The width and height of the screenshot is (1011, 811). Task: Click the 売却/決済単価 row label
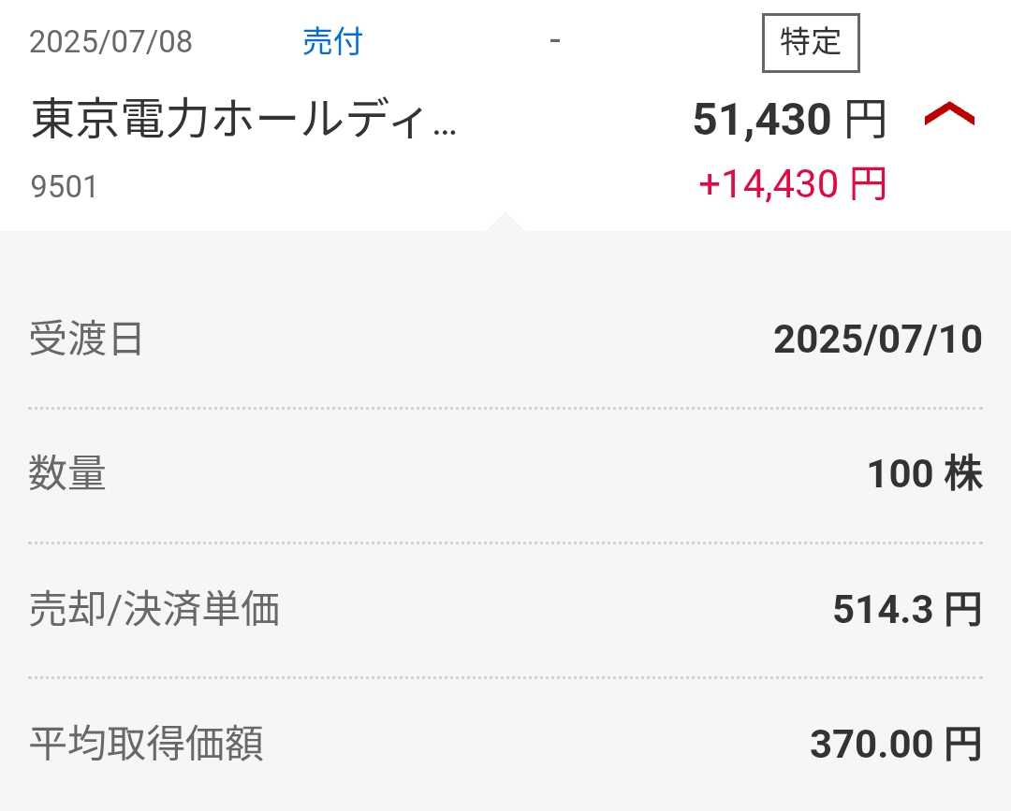coord(154,610)
